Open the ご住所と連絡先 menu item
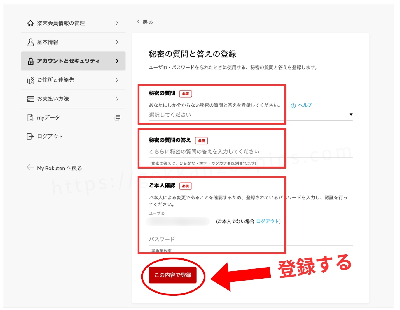400x310 pixels. pos(55,80)
